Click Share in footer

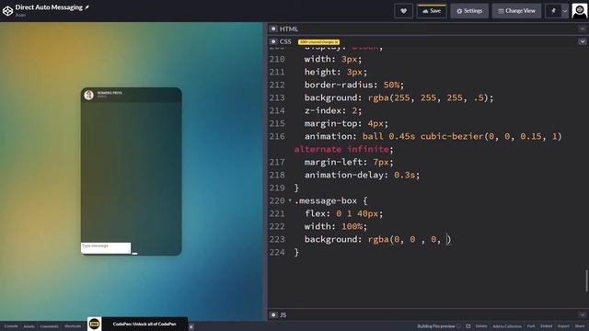[580, 326]
